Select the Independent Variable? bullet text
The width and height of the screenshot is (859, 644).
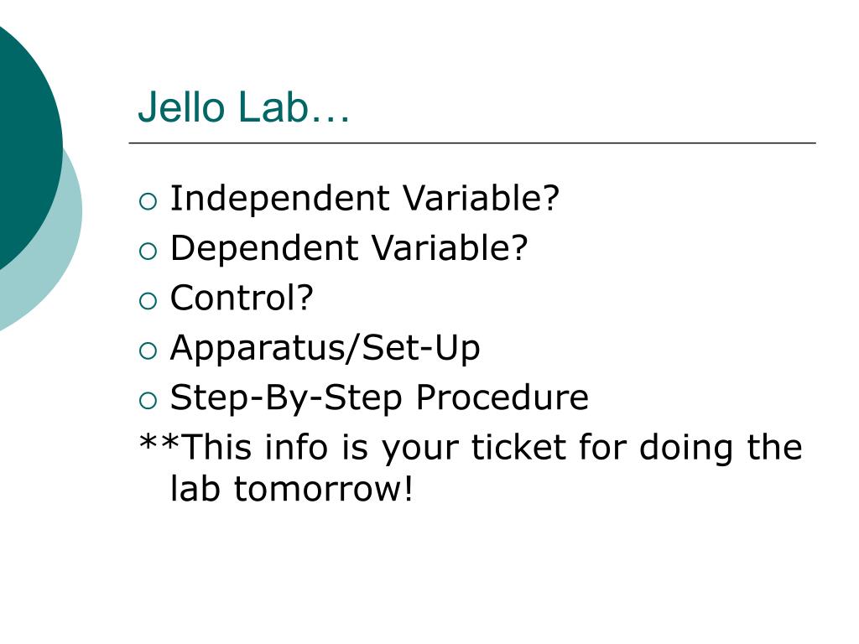pyautogui.click(x=365, y=198)
